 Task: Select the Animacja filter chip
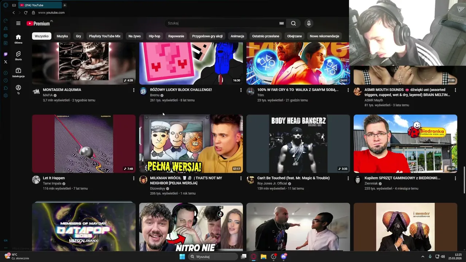(x=237, y=36)
